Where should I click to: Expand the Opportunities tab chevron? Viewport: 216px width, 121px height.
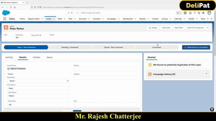tap(42, 19)
